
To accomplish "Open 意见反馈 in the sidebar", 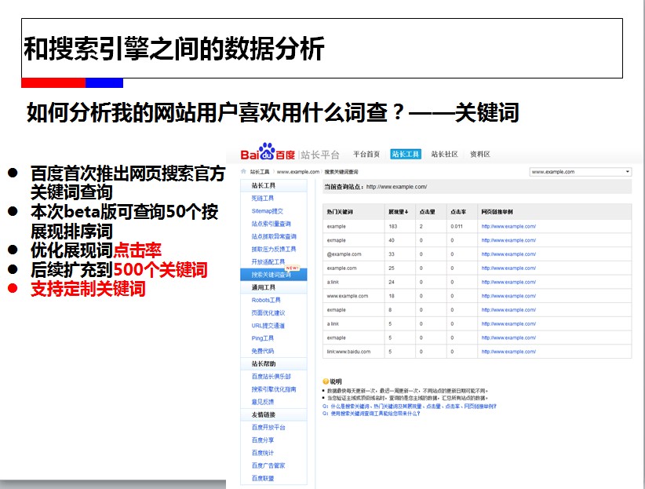I will tap(262, 402).
